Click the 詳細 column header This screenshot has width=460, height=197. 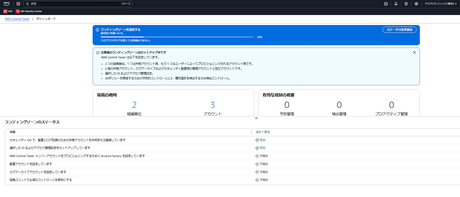[12, 132]
